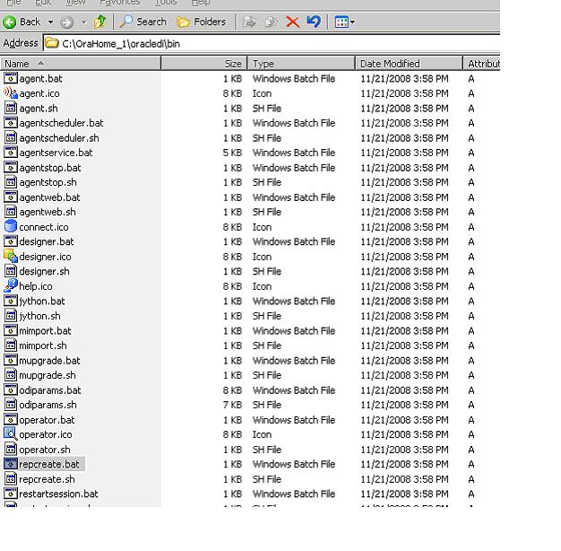Click the Forward navigation arrow

(x=66, y=22)
